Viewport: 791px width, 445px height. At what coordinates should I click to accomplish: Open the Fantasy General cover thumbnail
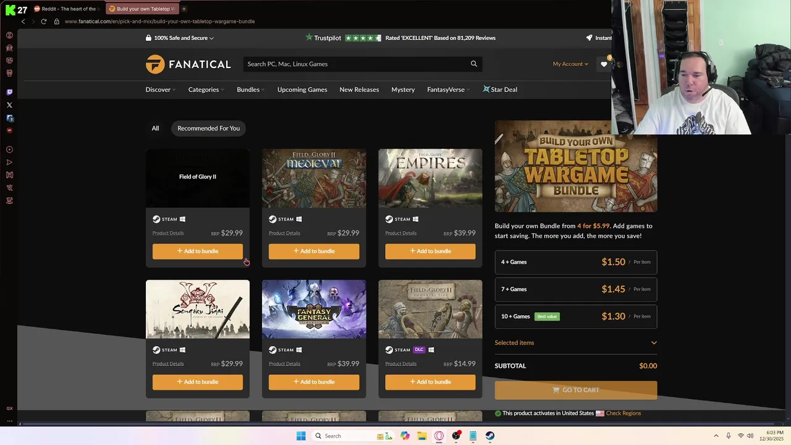coord(314,309)
